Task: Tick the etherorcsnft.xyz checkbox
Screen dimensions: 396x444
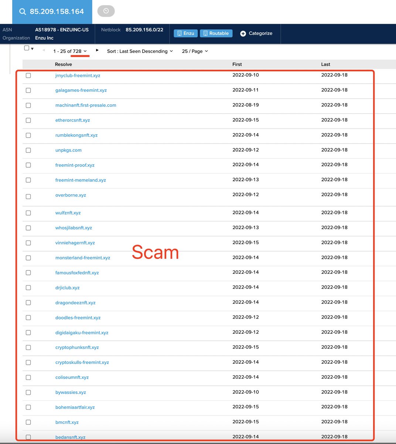Action: tap(28, 120)
